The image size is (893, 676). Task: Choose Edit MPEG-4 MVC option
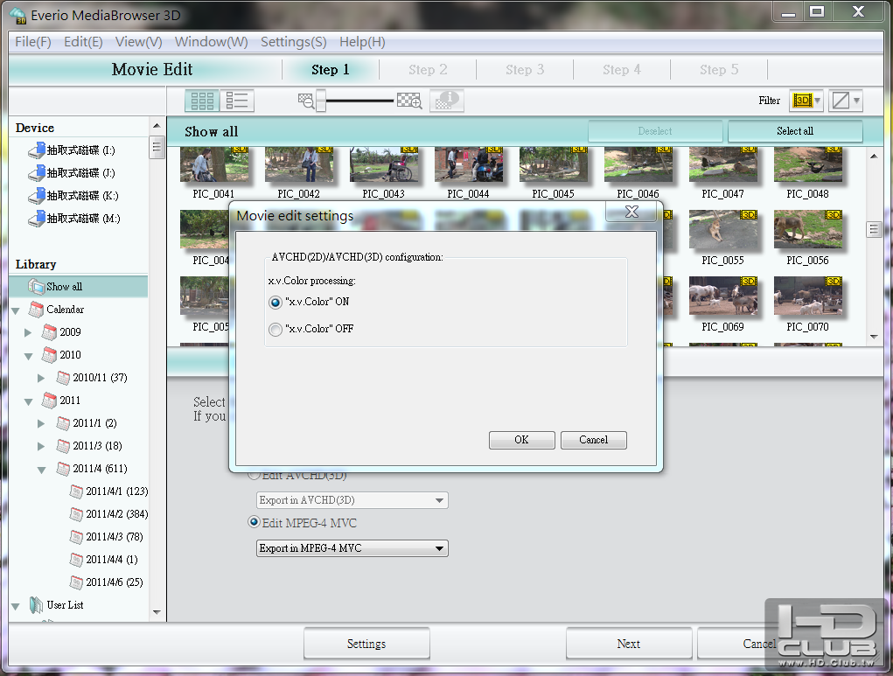[x=254, y=522]
